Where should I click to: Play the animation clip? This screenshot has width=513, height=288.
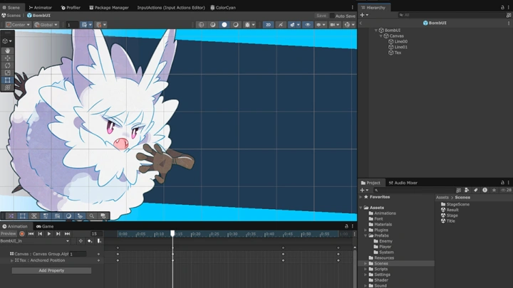coord(49,234)
